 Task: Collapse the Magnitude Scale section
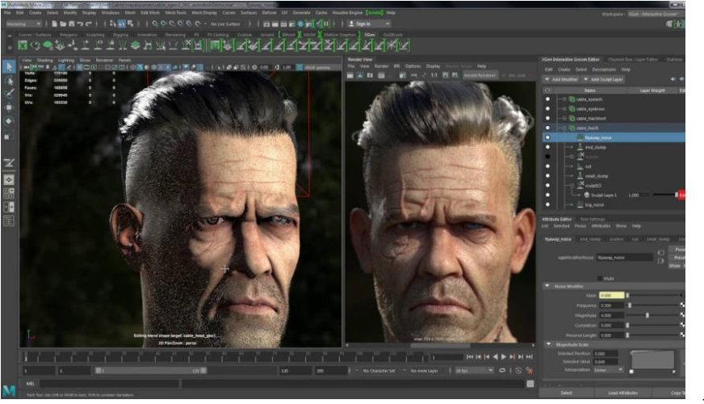click(x=548, y=344)
